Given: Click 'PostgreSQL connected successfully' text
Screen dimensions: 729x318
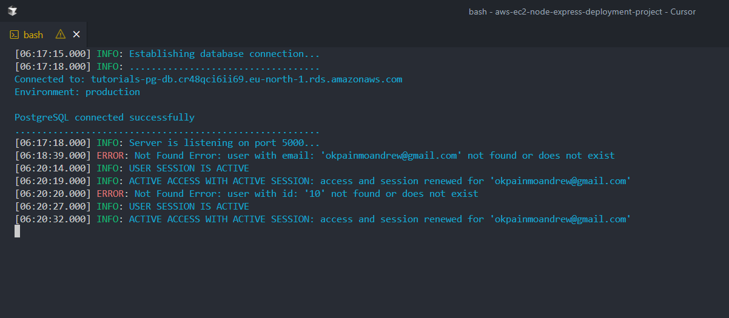Looking at the screenshot, I should [x=104, y=118].
